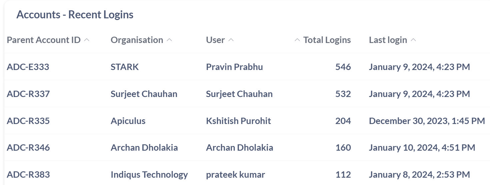Click sort chevron next to Organisation header
Viewport: 490px width, 185px height.
pos(169,40)
